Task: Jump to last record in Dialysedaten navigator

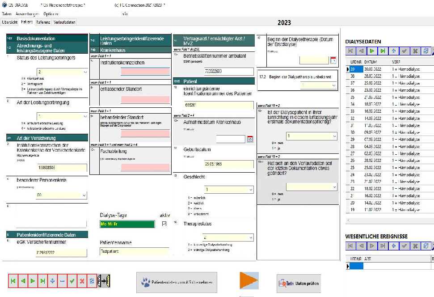Action: (383, 51)
